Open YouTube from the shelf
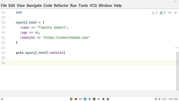This screenshot has width=179, height=101. (76, 99)
